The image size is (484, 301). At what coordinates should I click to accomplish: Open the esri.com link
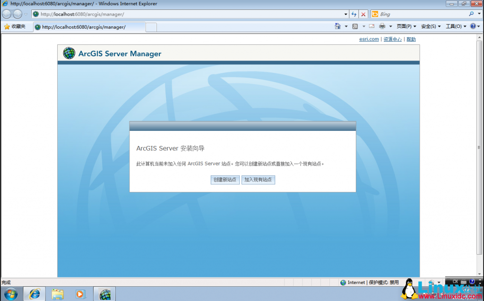tap(369, 39)
